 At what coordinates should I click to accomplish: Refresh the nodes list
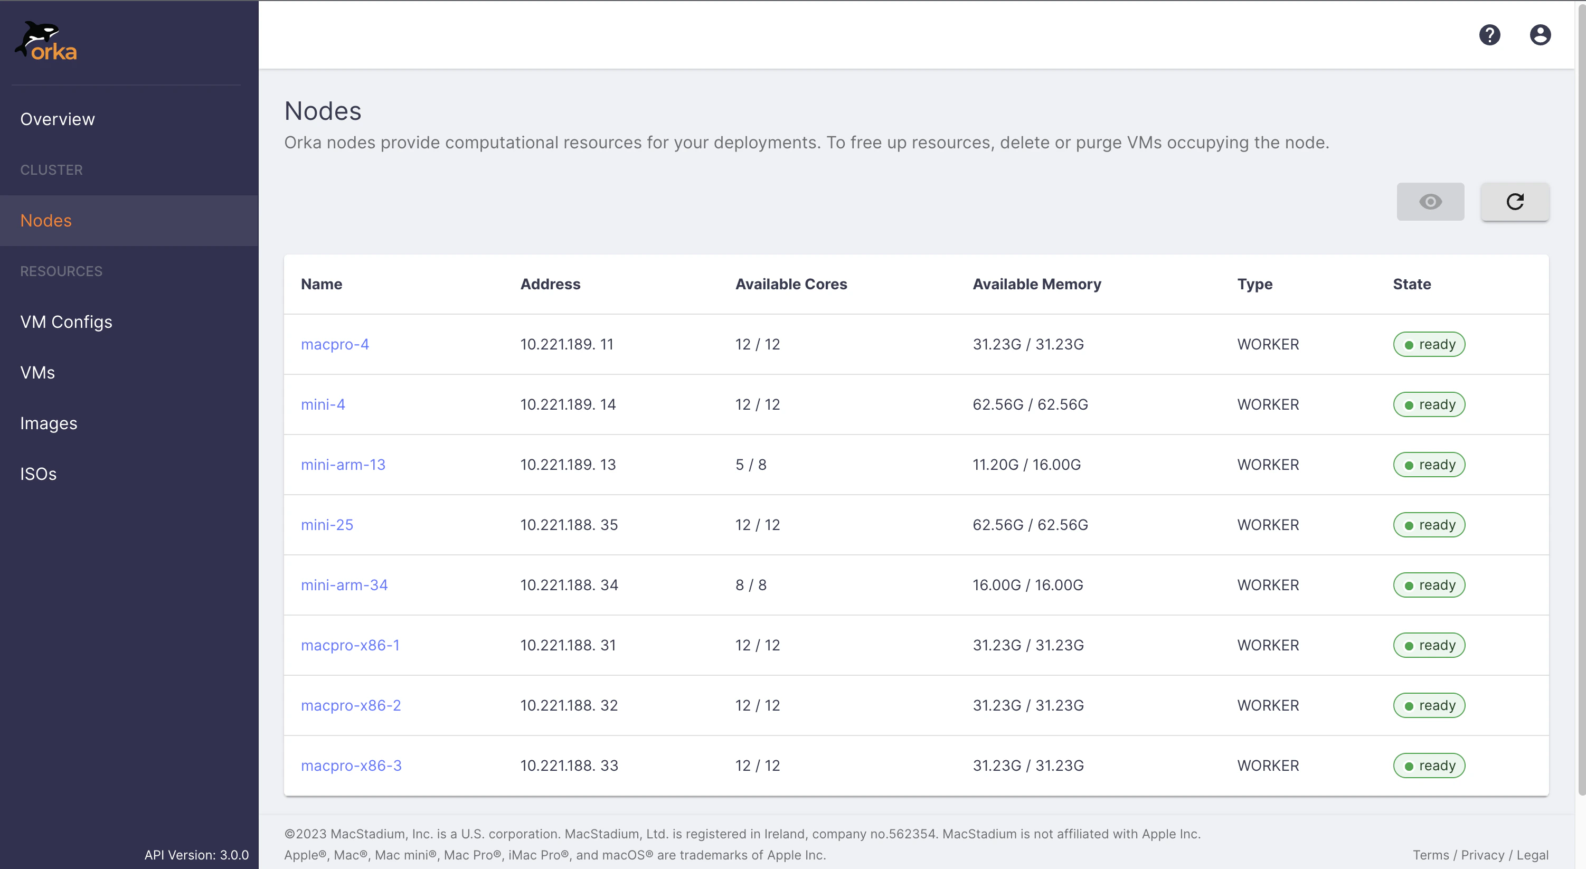[x=1515, y=201]
